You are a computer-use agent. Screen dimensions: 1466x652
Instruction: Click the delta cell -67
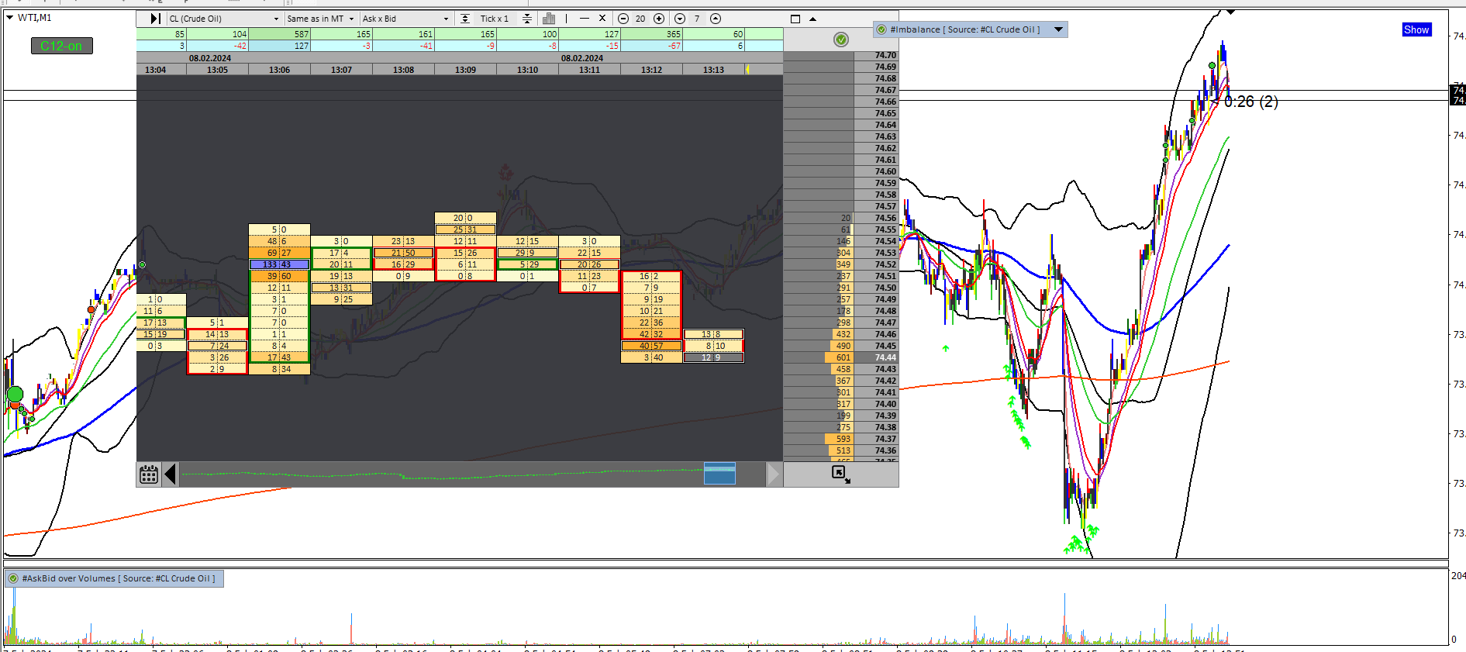652,46
